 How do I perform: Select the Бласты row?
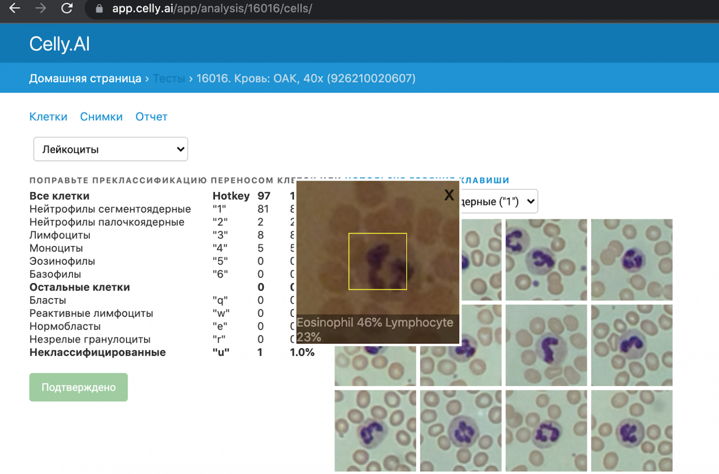coord(47,300)
